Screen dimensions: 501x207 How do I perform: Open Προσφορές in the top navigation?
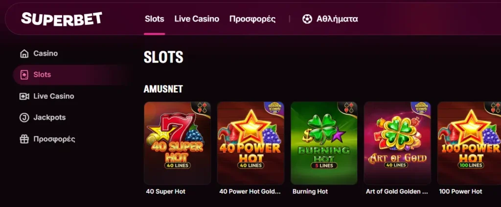[x=252, y=19]
